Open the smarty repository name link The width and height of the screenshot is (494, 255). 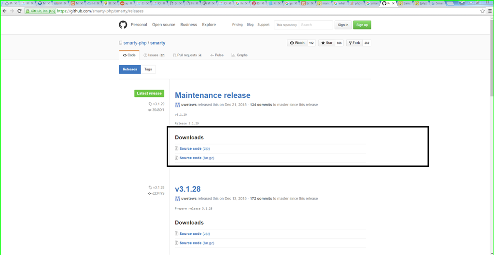click(157, 43)
